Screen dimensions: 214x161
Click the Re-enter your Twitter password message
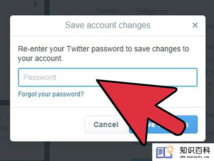pos(103,54)
